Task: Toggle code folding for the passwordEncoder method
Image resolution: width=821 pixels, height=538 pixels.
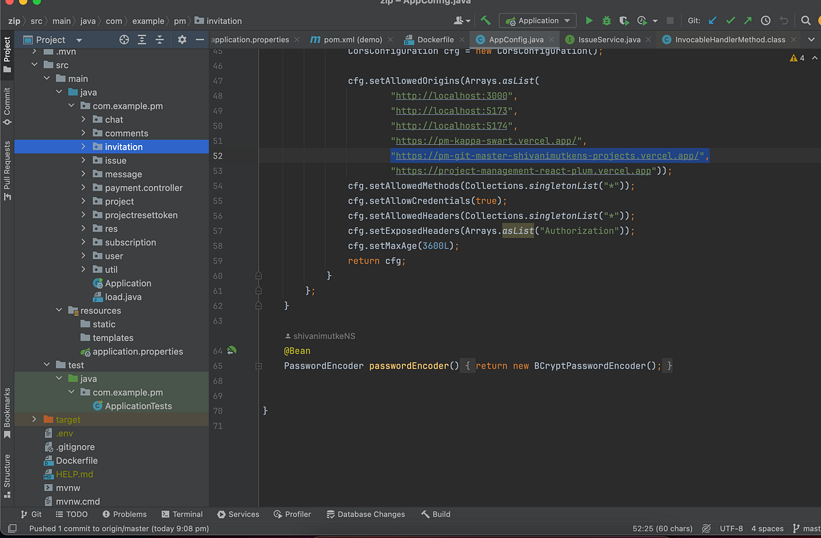Action: (x=259, y=366)
